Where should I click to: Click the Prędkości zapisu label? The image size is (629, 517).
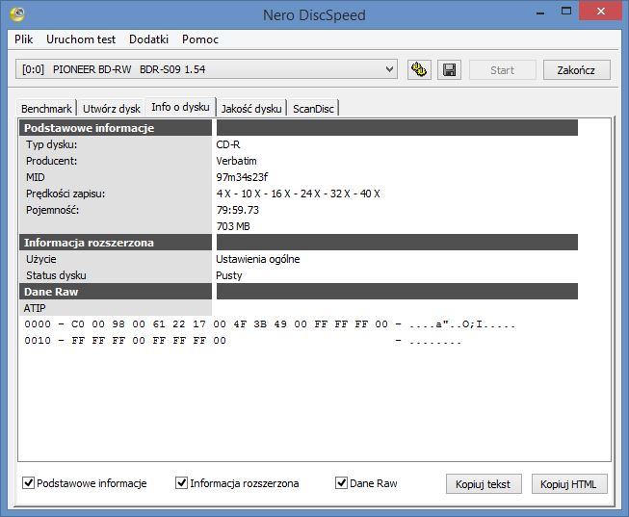(x=66, y=194)
